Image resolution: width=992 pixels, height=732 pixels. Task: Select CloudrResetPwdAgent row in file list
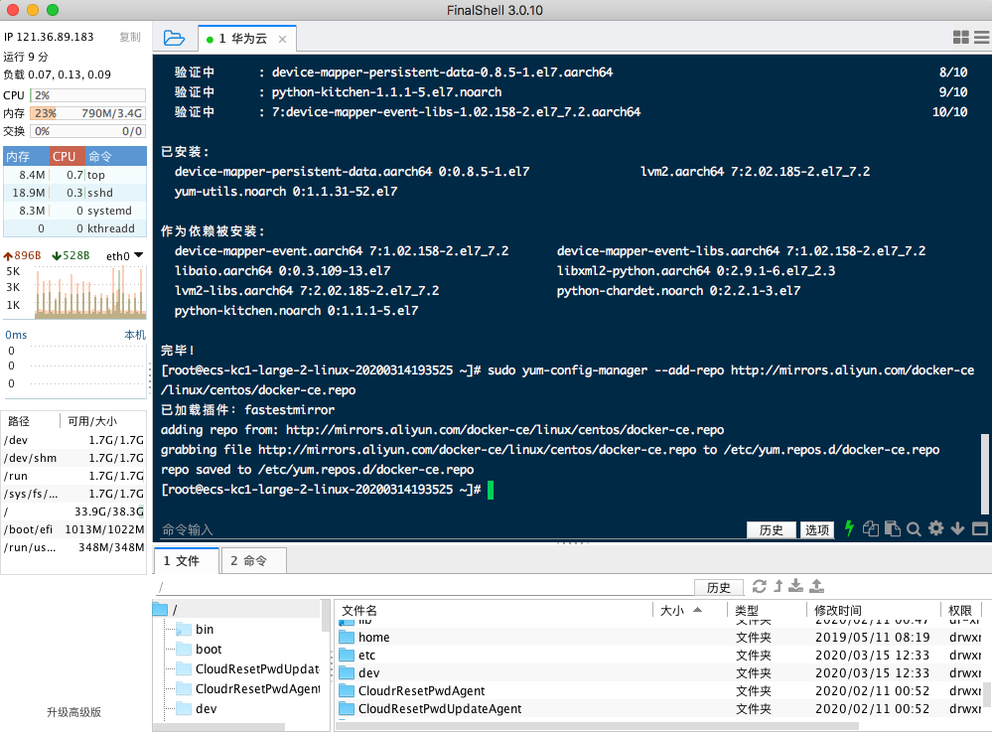658,690
